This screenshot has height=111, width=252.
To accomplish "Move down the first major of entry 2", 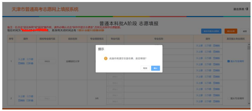I will coord(208,83).
